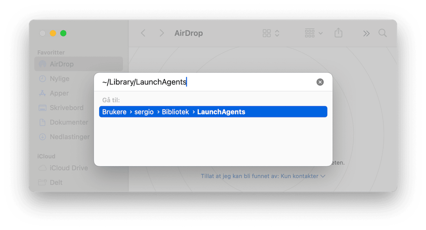The image size is (426, 230).
Task: Click the forward navigation arrow
Action: click(162, 33)
